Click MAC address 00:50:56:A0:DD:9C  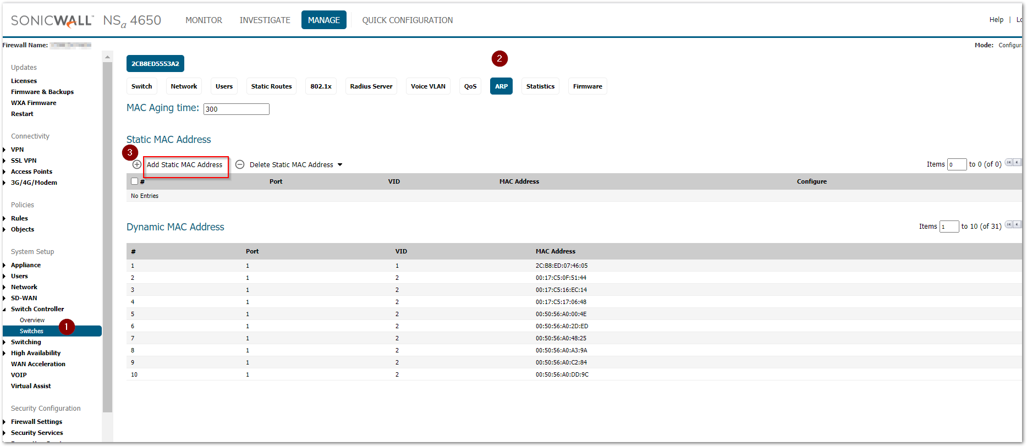click(562, 374)
